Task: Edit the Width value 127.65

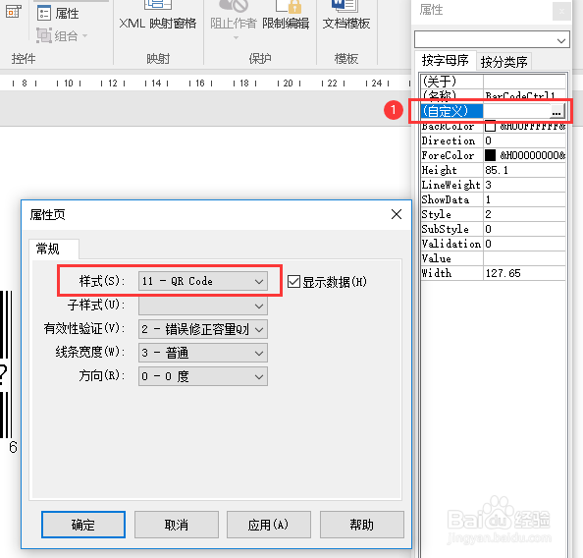Action: (x=524, y=273)
